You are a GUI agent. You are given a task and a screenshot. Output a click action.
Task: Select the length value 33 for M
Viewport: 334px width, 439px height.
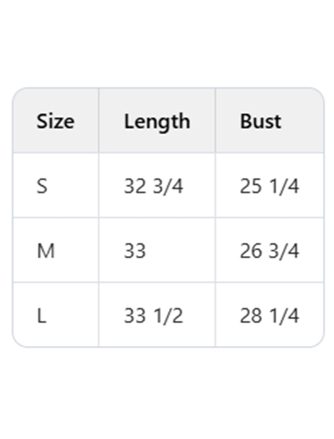pyautogui.click(x=135, y=251)
